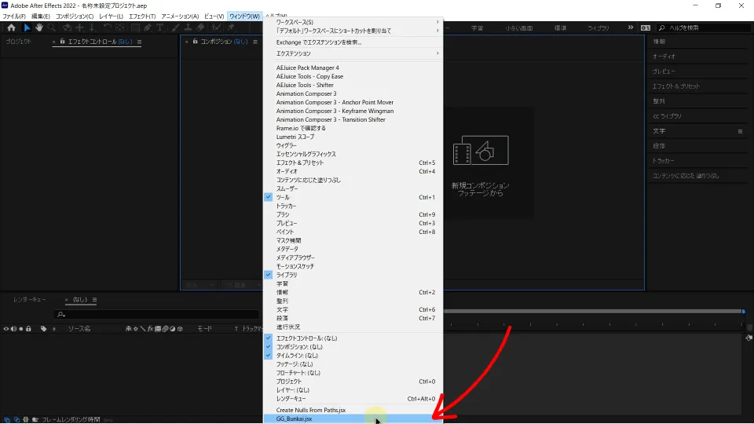Image resolution: width=754 pixels, height=424 pixels.
Task: Click the Home icon in the toolbar
Action: pos(11,28)
